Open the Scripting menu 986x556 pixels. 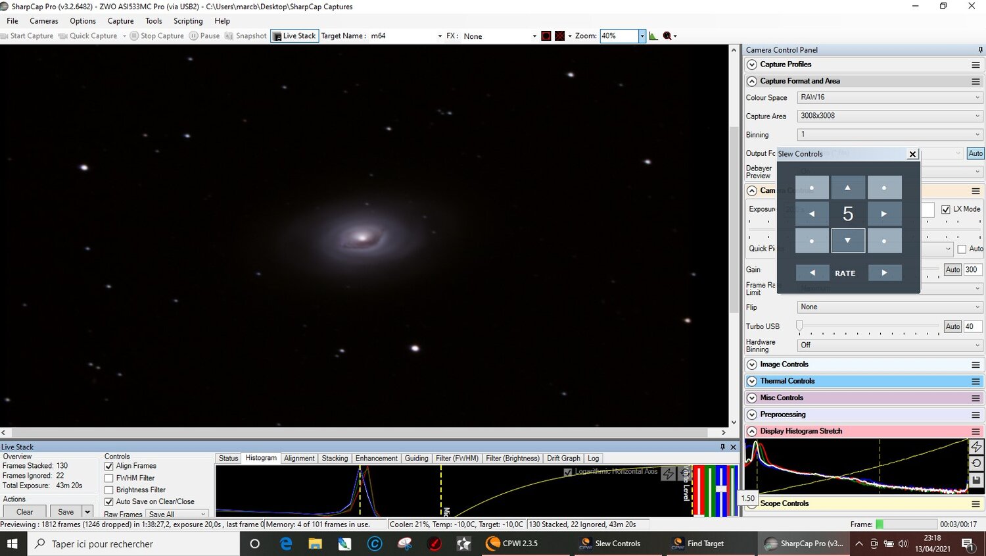[x=188, y=21]
